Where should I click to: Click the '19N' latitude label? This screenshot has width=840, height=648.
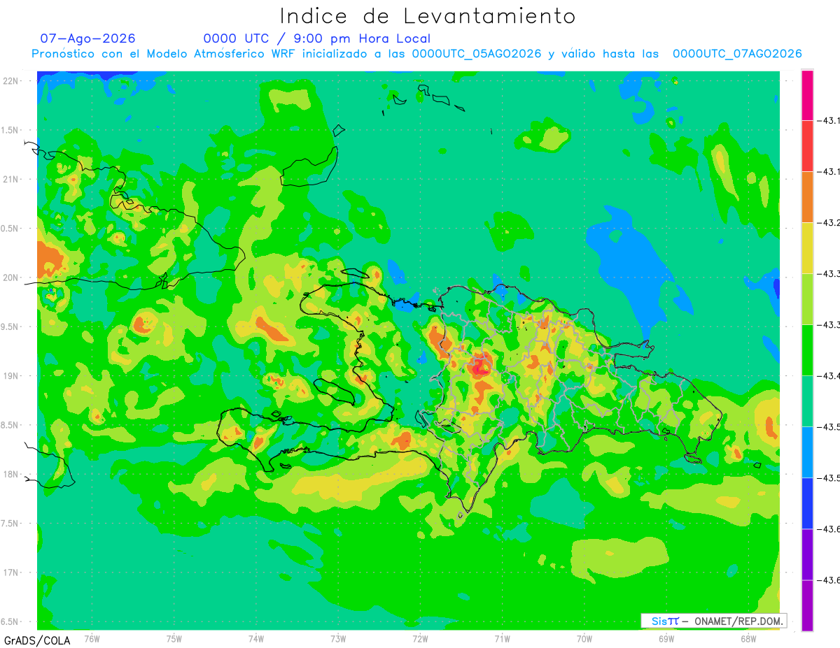12,376
